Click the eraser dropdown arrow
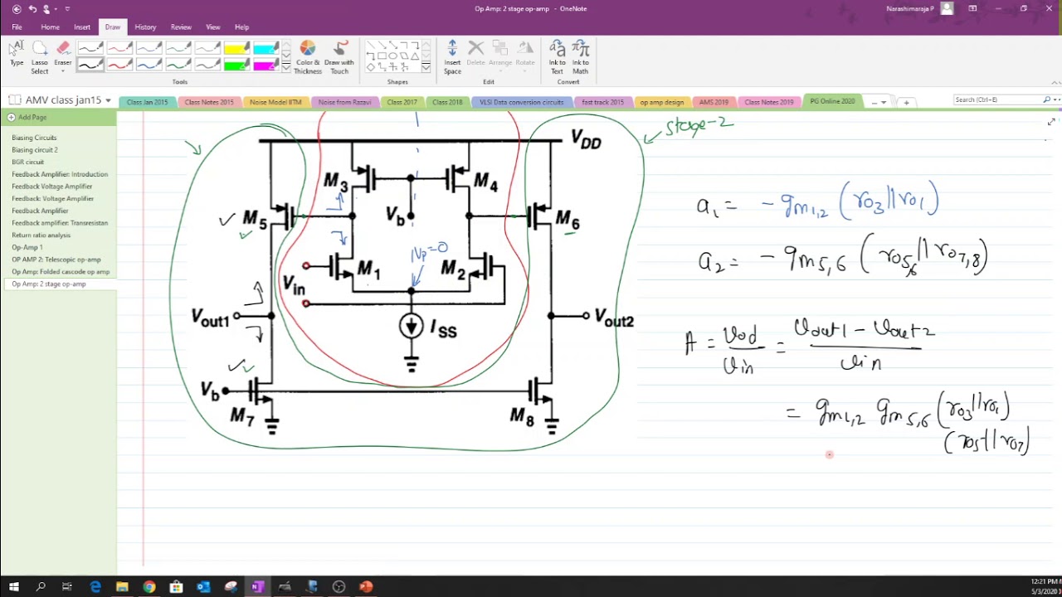The image size is (1062, 597). click(x=63, y=72)
